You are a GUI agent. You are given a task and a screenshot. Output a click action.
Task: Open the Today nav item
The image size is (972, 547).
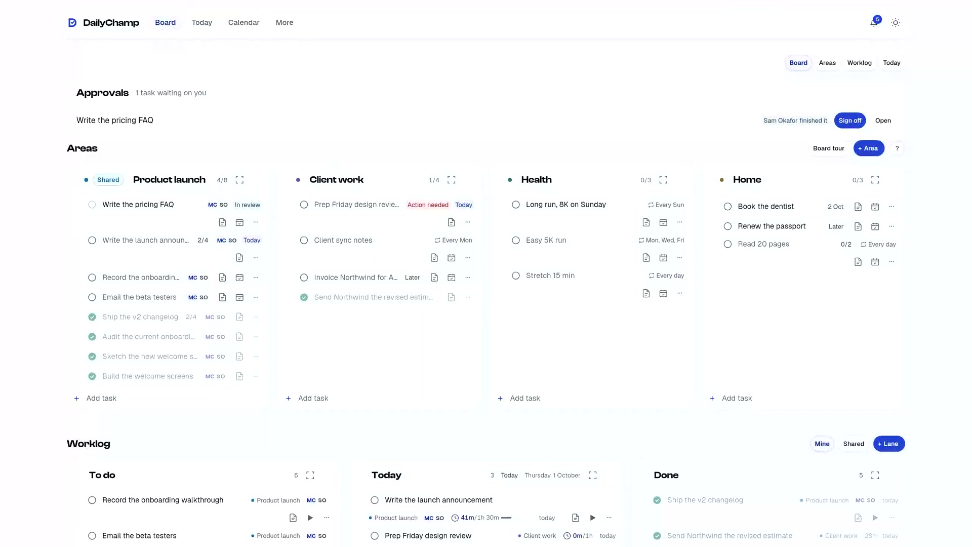[x=202, y=23]
